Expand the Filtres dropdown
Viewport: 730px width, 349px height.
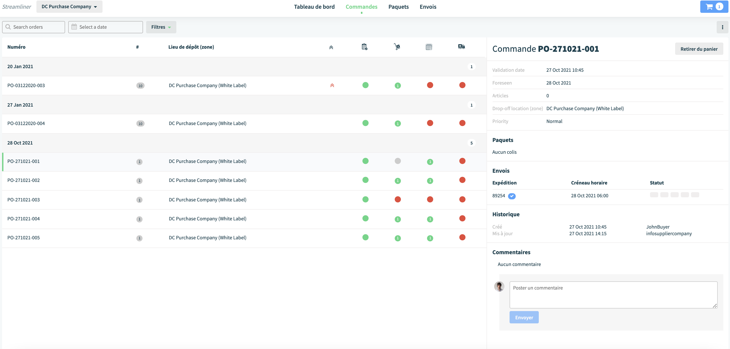161,27
